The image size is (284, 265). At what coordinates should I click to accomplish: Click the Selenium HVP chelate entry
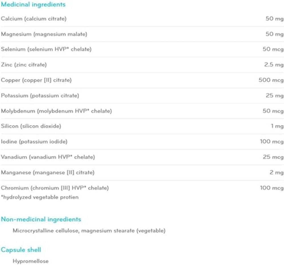[46, 49]
